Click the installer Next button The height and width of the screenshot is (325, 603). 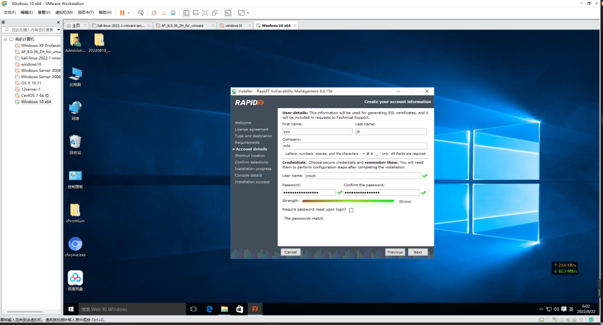point(418,253)
